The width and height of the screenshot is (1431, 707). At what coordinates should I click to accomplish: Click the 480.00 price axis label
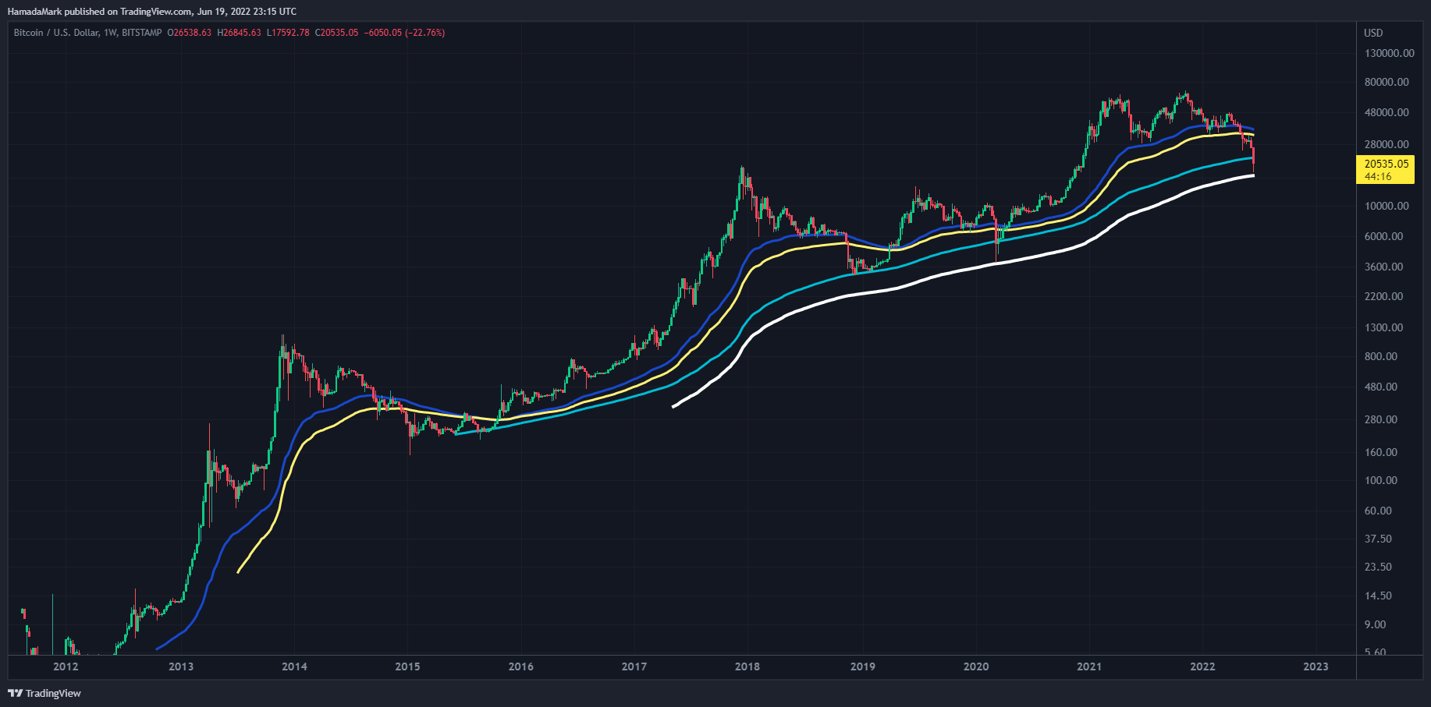(x=1381, y=387)
